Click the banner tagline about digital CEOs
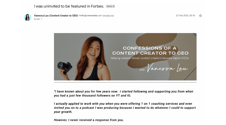 click(150, 58)
